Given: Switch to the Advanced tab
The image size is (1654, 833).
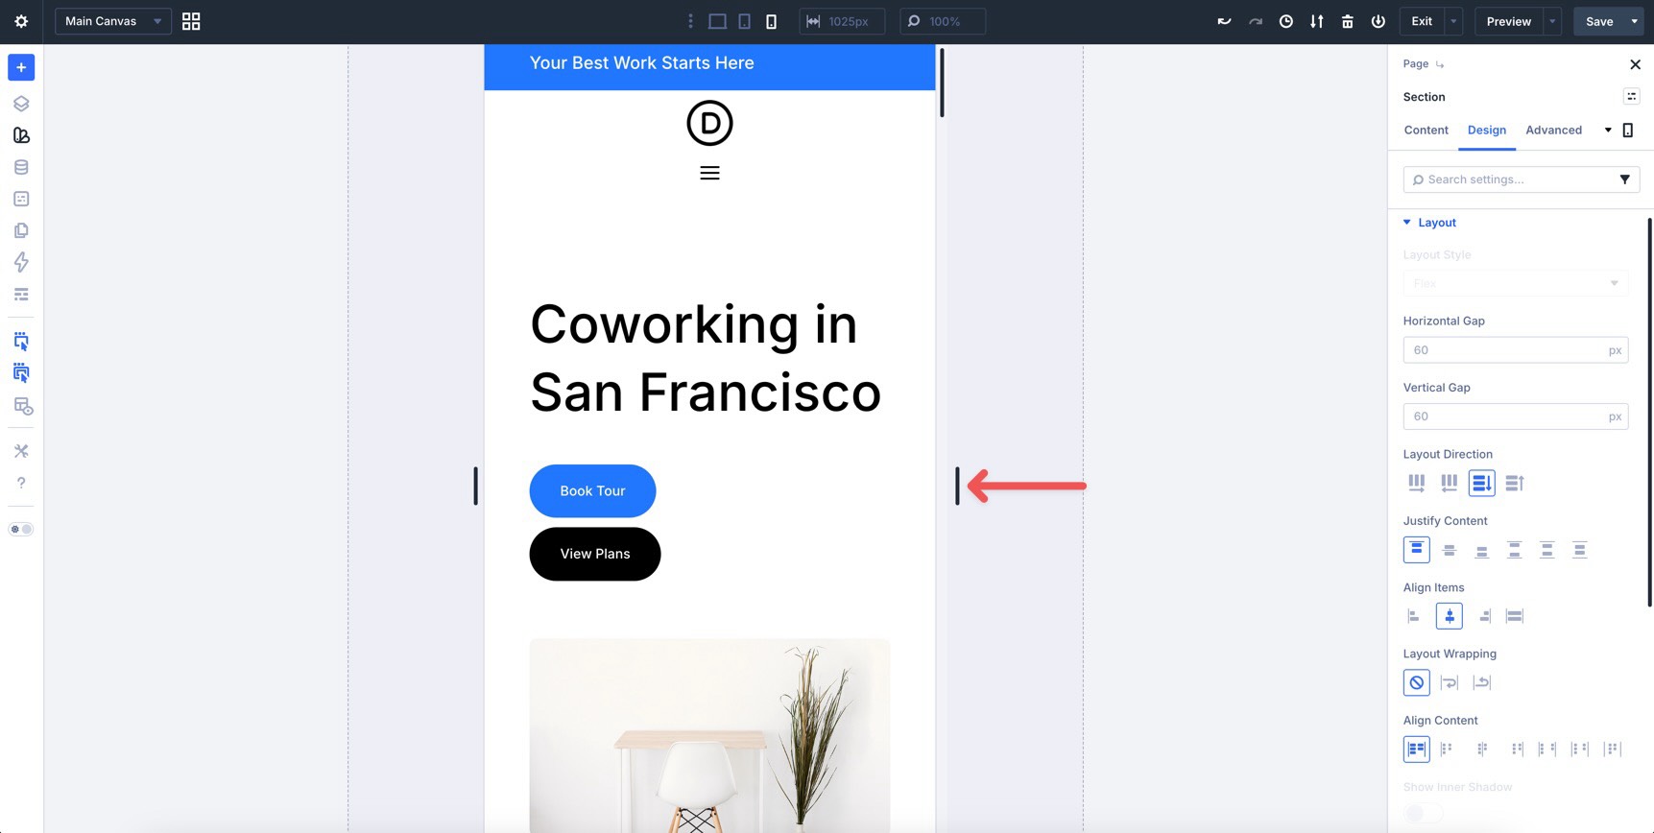Looking at the screenshot, I should click(1553, 131).
